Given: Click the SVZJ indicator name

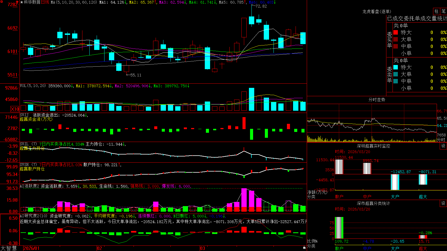Looking at the screenshot, I should 24,115.
